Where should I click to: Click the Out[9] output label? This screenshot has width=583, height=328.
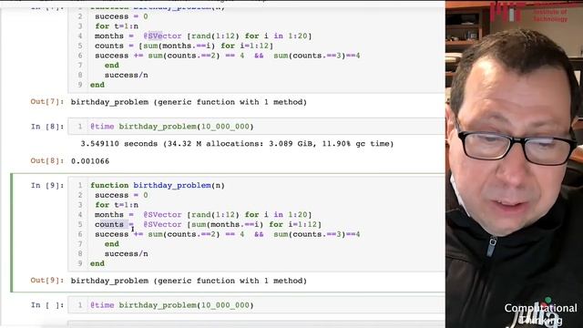tap(47, 281)
